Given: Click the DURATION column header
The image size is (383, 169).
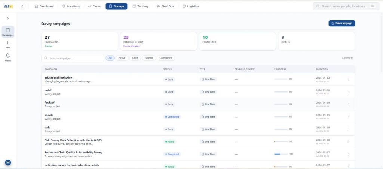Looking at the screenshot, I should coord(322,69).
